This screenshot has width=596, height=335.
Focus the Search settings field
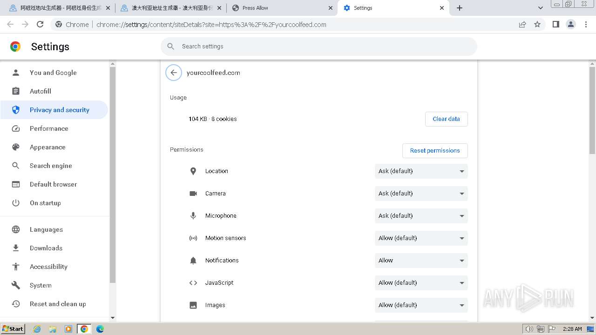coord(319,47)
